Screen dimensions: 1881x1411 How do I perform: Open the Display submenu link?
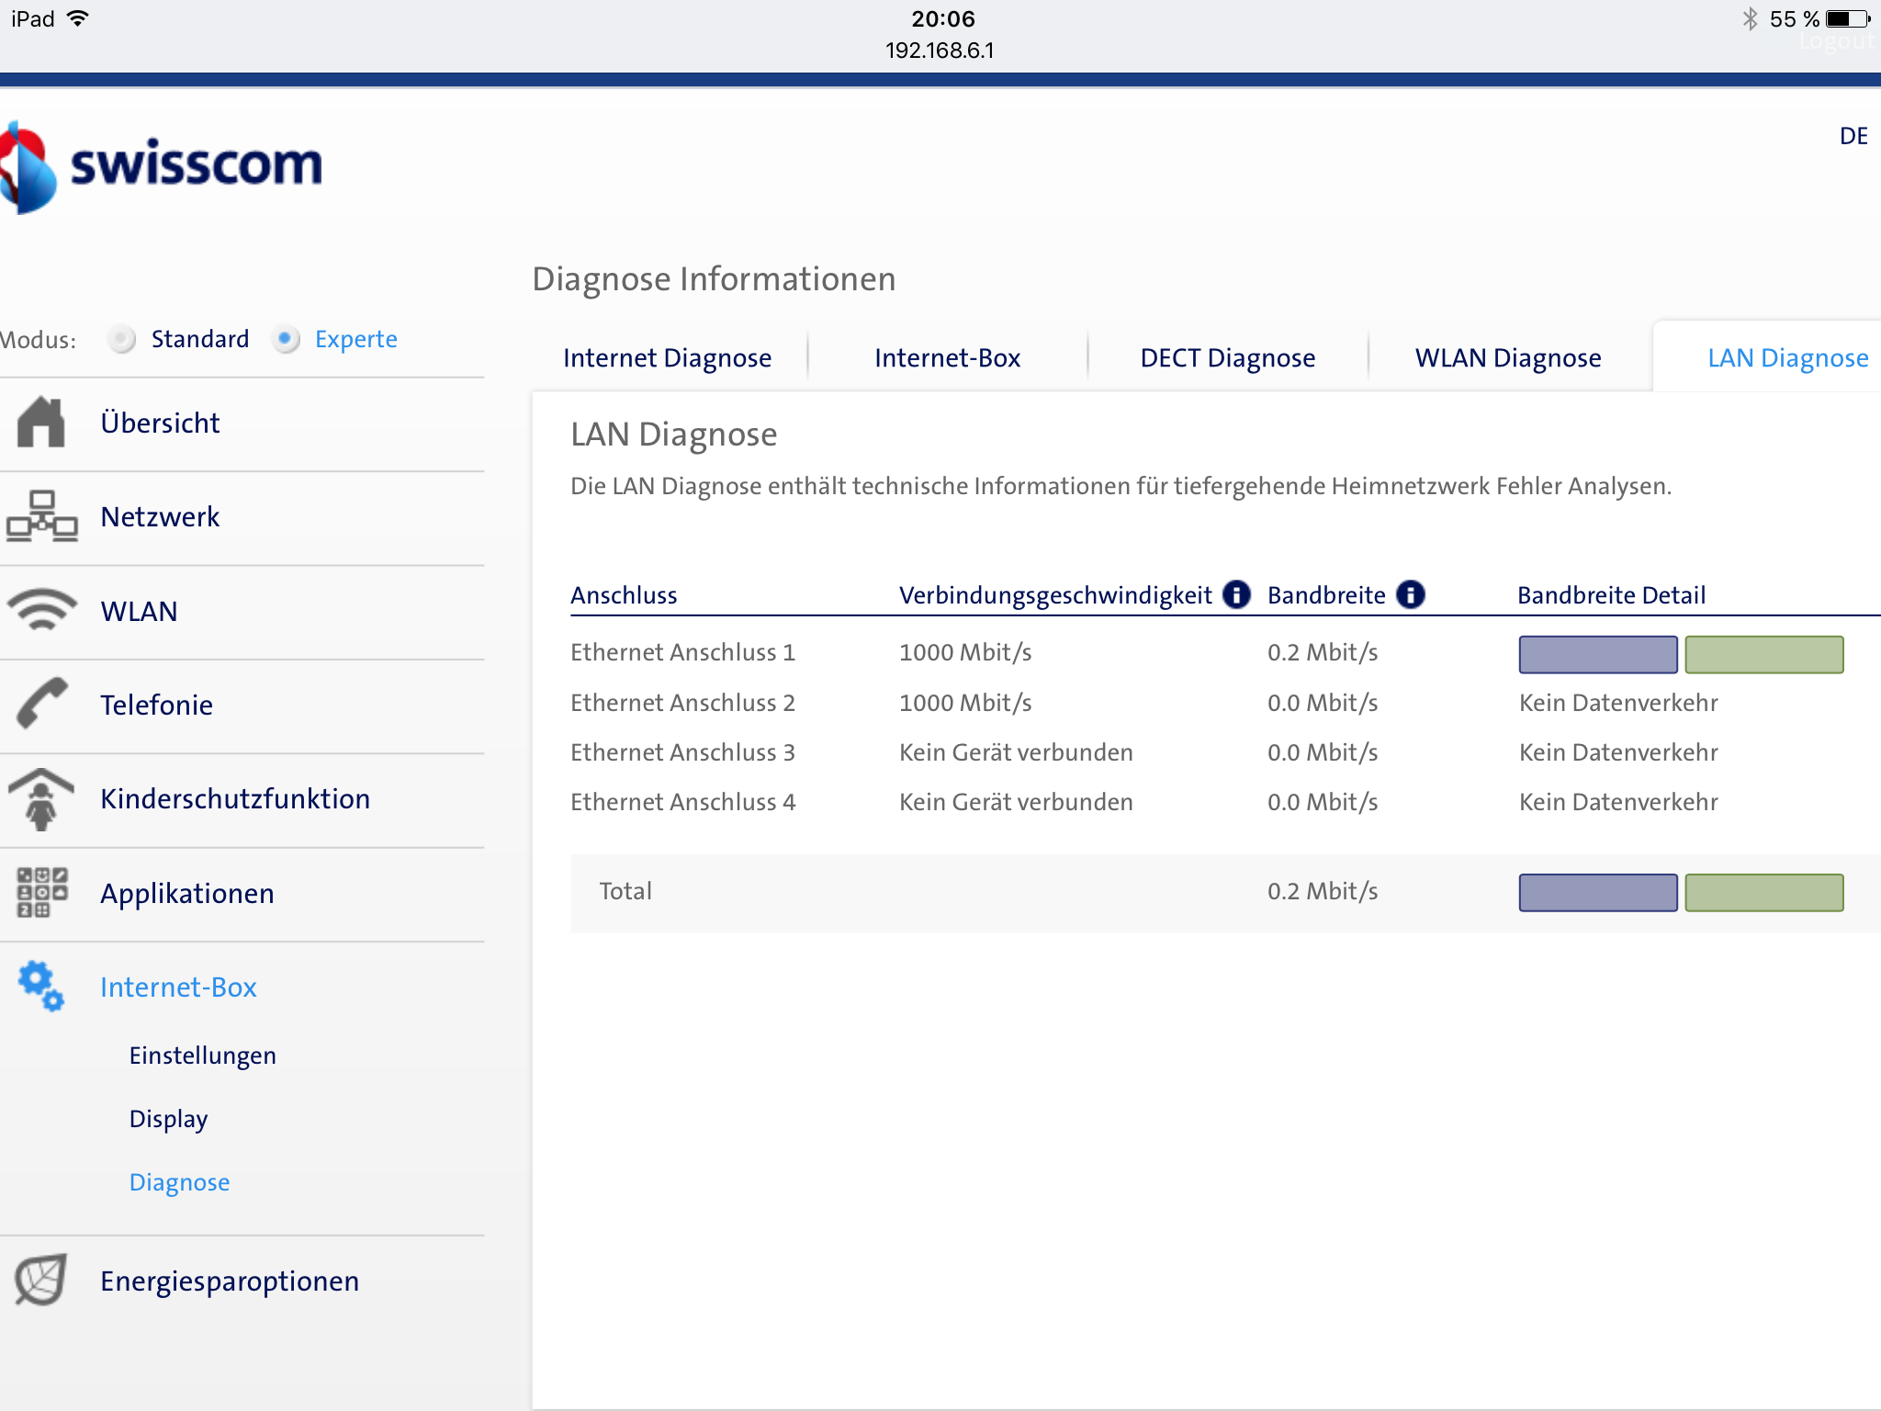168,1119
